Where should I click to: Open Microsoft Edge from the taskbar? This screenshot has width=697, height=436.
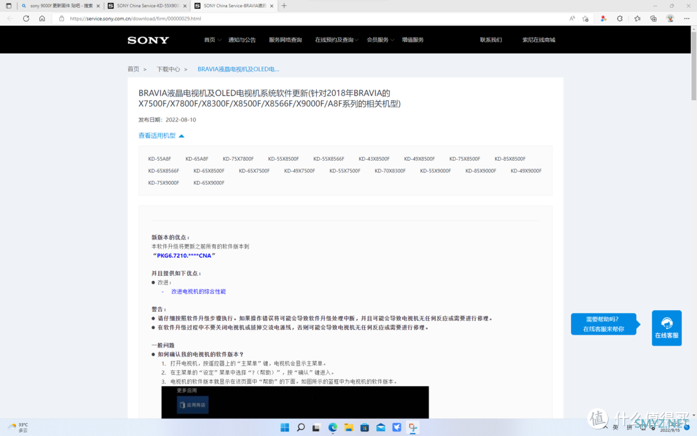point(332,428)
